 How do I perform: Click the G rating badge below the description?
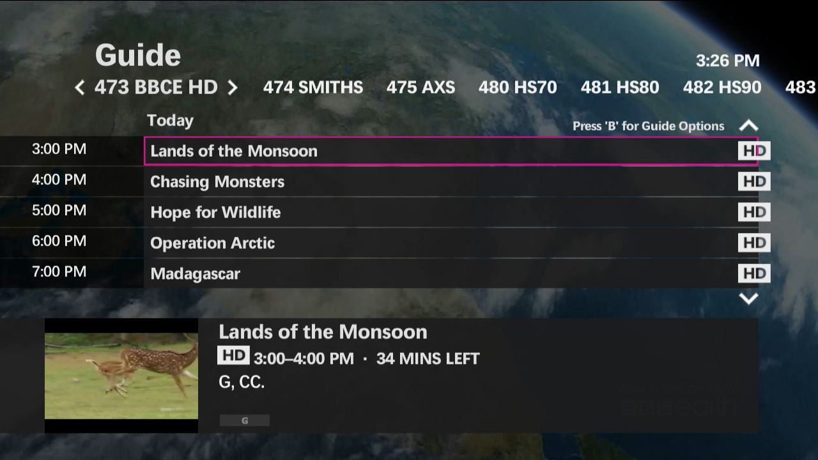coord(245,420)
